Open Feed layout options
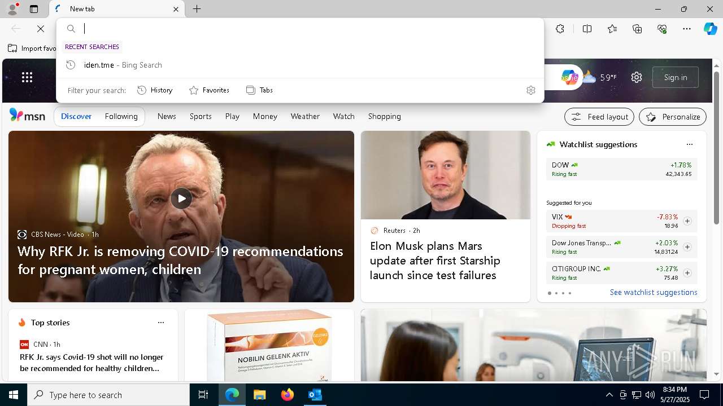 click(599, 117)
